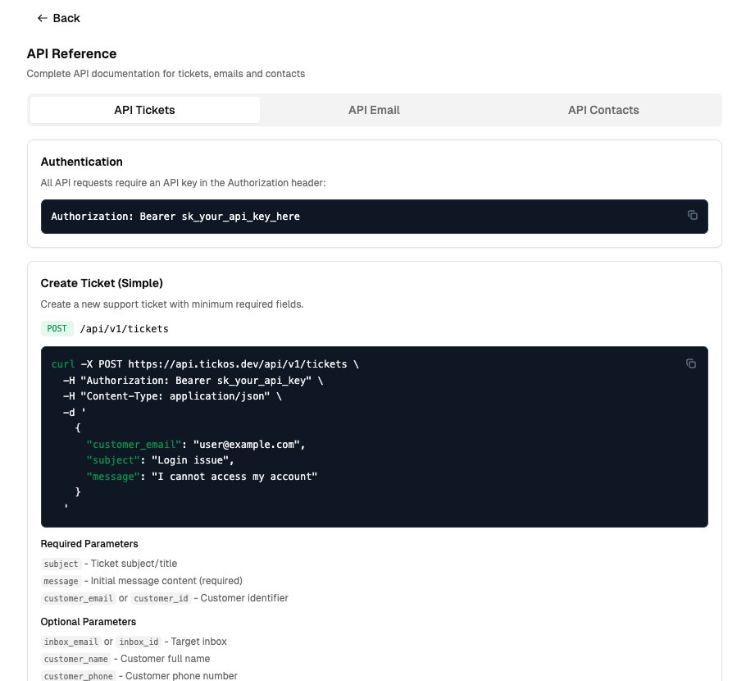Click the "customer_email" JSON key in code
Image resolution: width=746 pixels, height=681 pixels.
click(x=134, y=445)
